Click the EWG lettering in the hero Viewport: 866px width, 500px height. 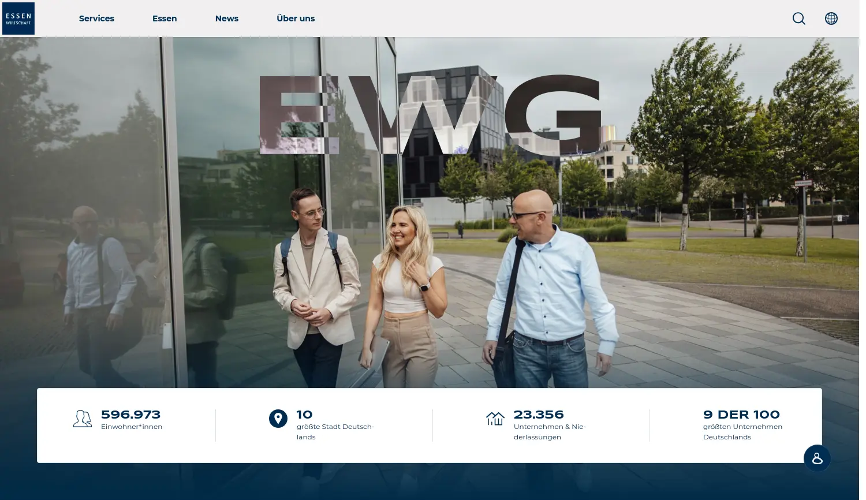click(x=431, y=114)
